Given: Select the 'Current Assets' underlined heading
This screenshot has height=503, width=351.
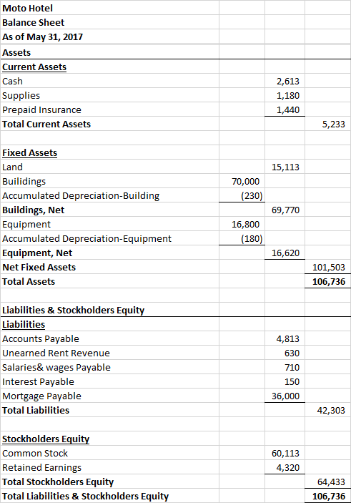Looking at the screenshot, I should click(34, 67).
